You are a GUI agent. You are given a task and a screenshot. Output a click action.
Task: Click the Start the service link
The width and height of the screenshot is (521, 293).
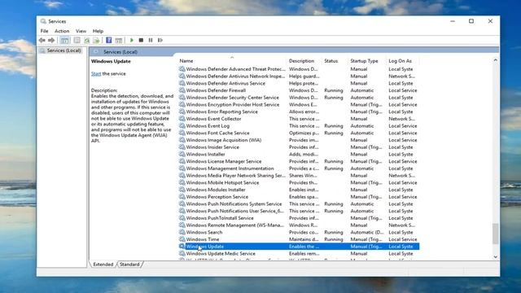click(x=96, y=74)
